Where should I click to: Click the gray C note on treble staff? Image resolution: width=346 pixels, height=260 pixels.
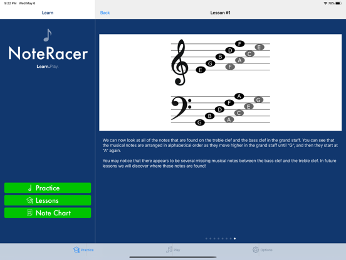tap(249, 54)
